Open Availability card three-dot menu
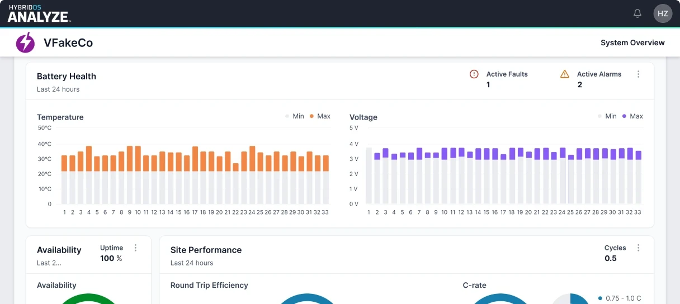Viewport: 680px width, 304px height. 135,248
